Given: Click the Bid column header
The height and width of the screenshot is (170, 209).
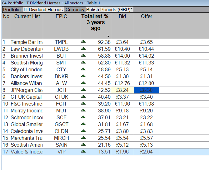Looking at the screenshot, I should coord(122,17).
